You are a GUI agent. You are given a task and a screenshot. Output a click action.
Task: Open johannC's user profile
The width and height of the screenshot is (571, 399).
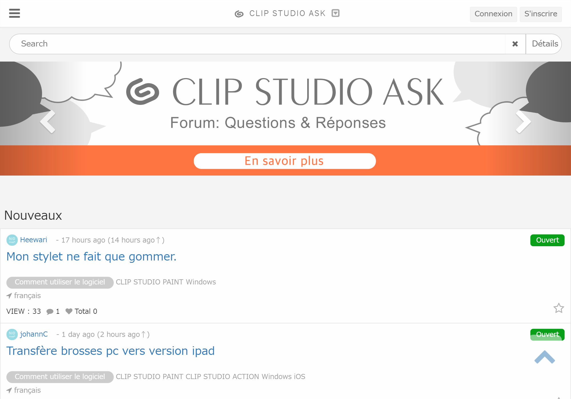click(34, 334)
